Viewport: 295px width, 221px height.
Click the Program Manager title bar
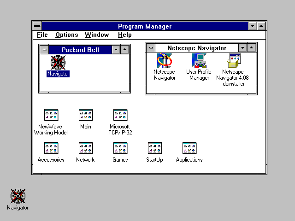point(145,26)
